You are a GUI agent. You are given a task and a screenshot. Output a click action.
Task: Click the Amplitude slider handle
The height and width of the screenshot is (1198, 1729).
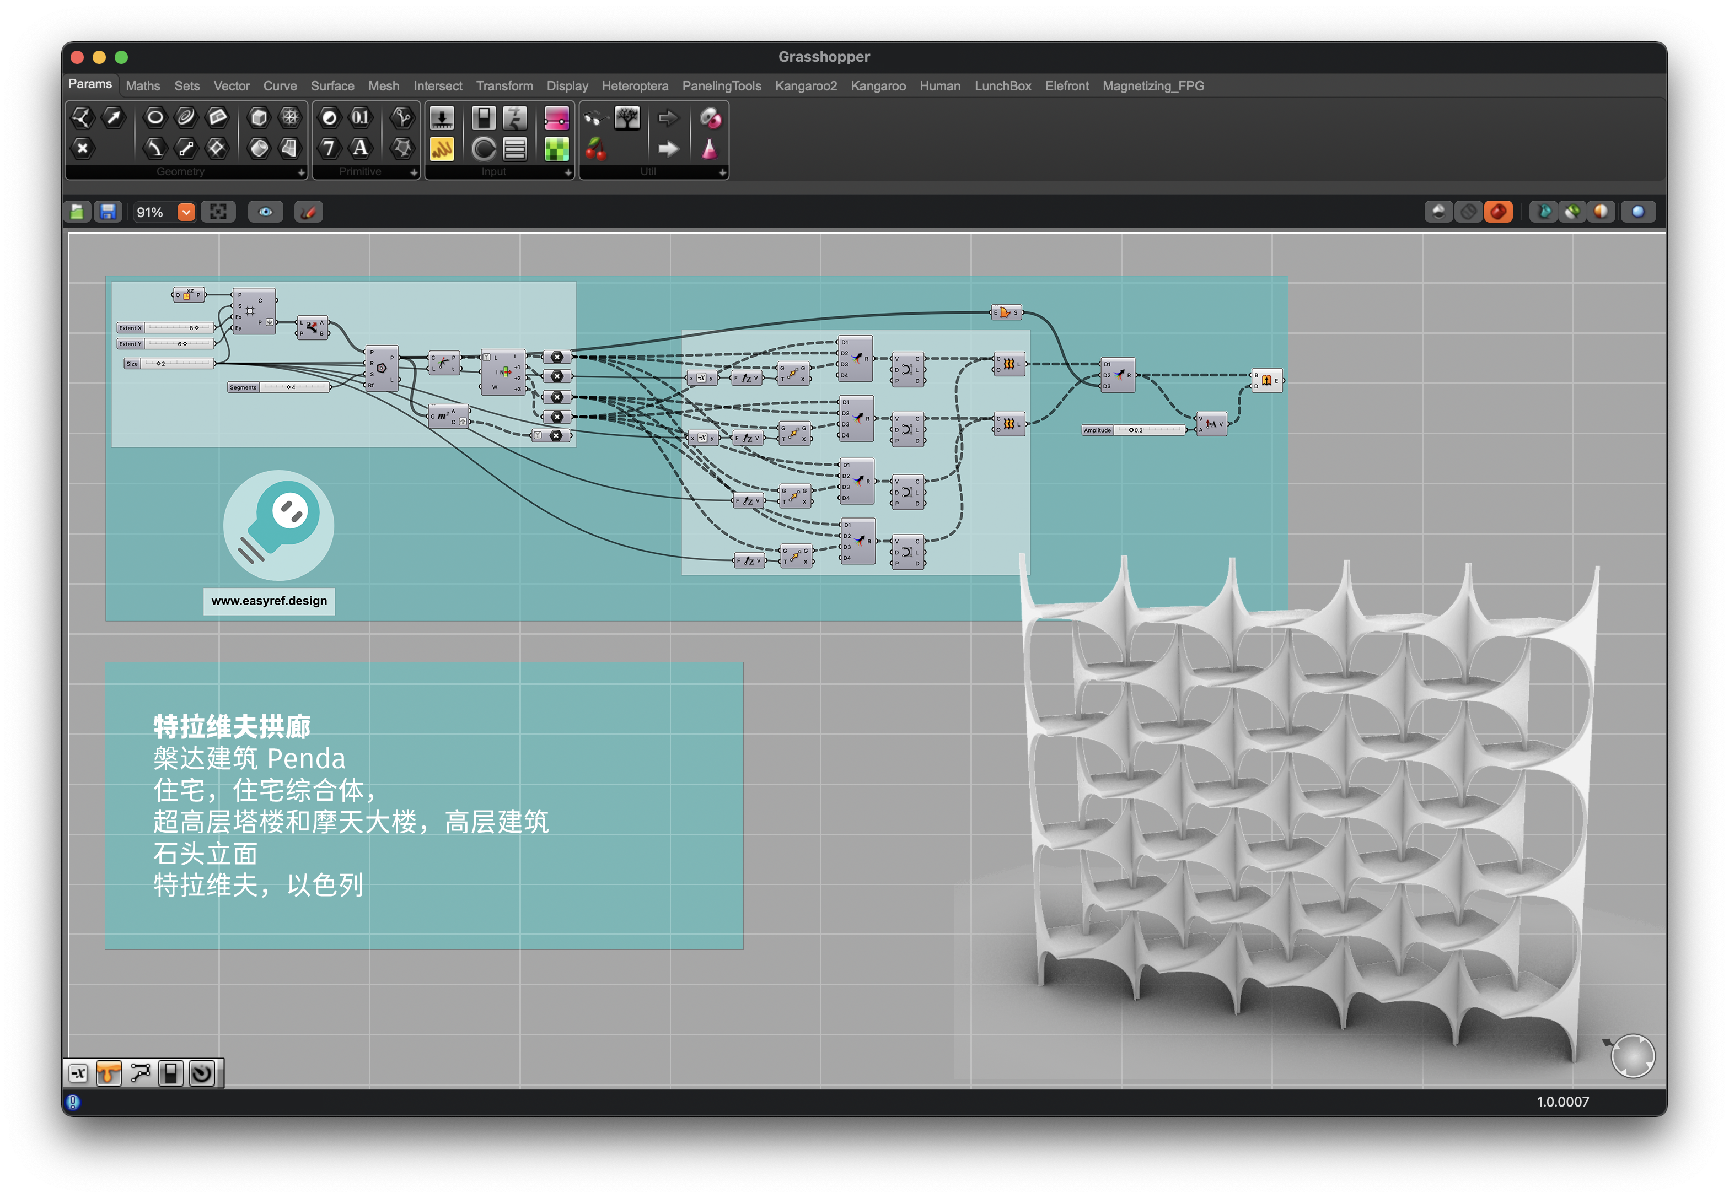(x=1131, y=431)
